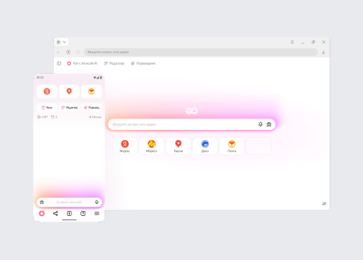Open the phone bottom bar hamburger menu

click(x=97, y=213)
